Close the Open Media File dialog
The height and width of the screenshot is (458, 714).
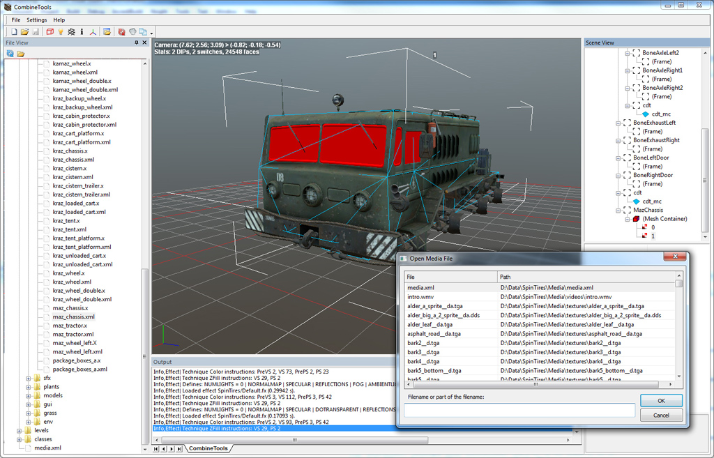click(x=675, y=257)
